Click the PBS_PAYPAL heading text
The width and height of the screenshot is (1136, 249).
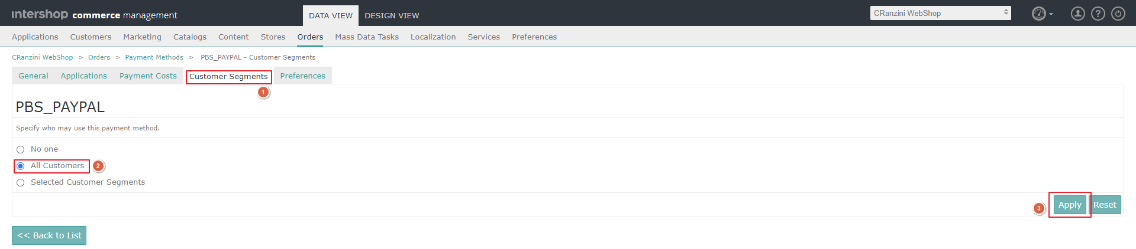(60, 107)
